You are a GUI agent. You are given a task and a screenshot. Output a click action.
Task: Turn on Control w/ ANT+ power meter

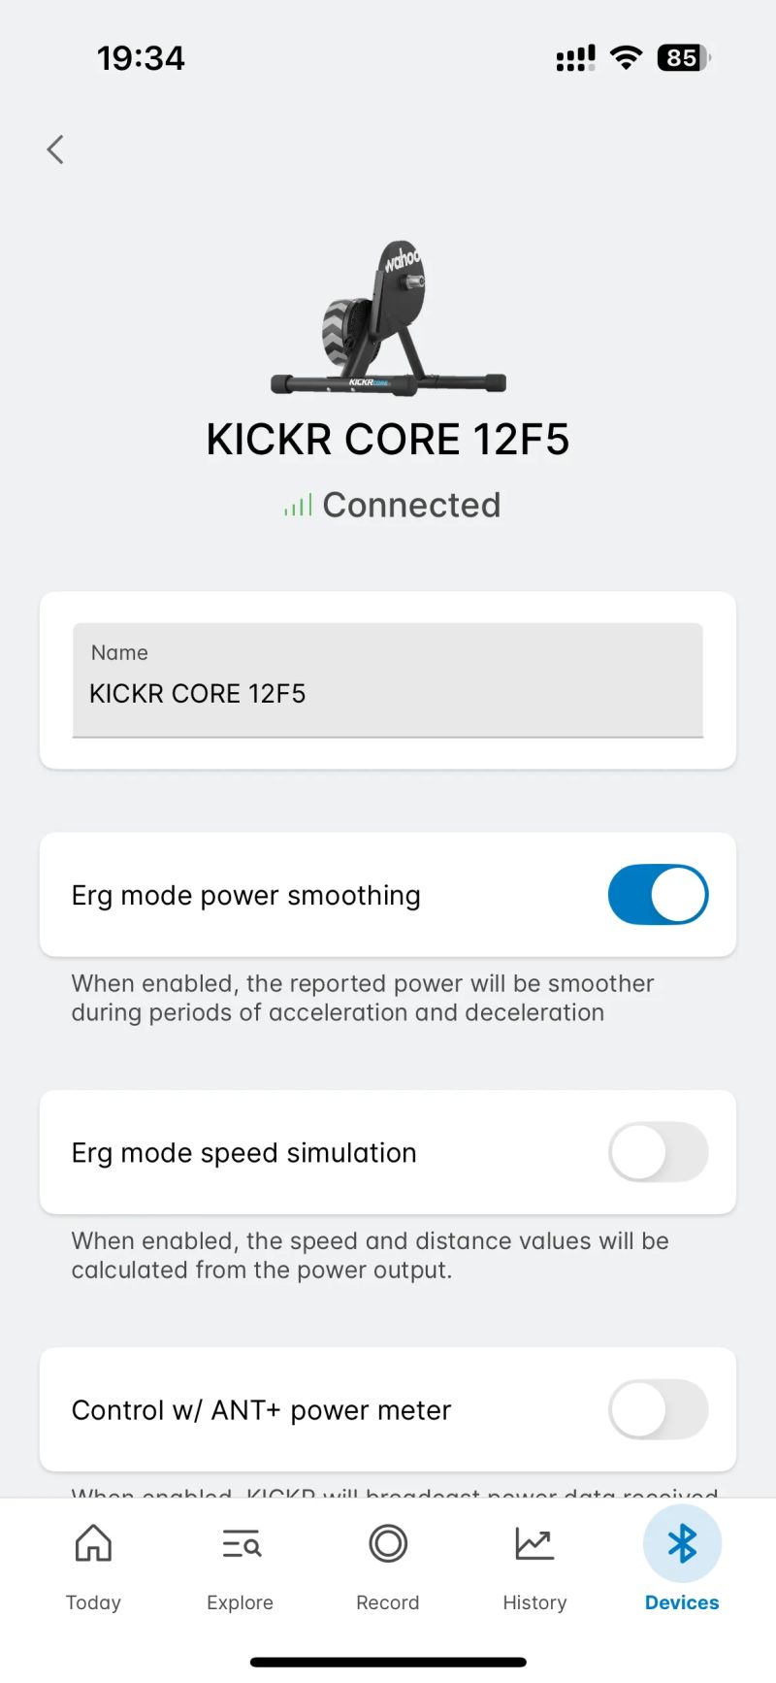pos(658,1409)
